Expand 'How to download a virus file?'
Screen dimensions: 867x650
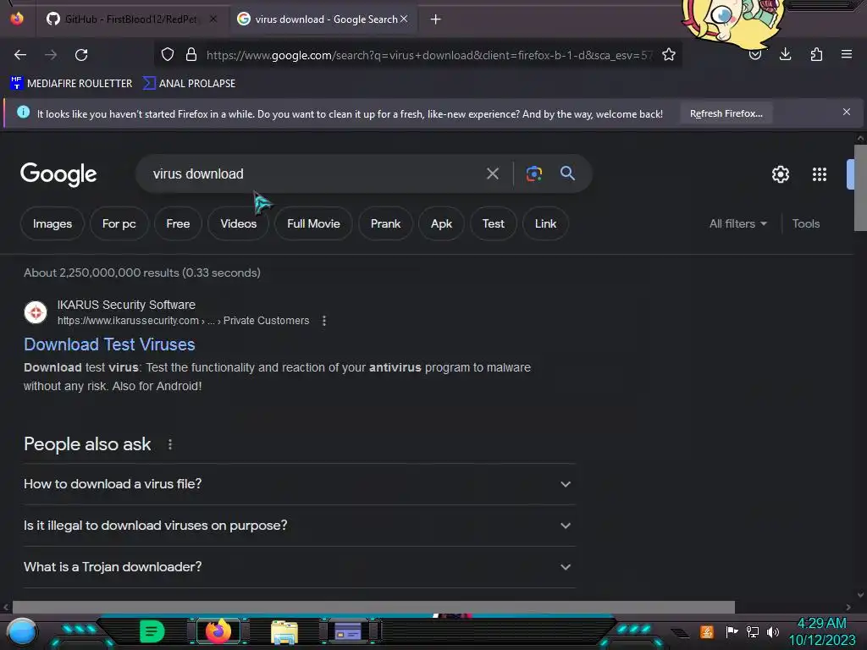tap(300, 484)
